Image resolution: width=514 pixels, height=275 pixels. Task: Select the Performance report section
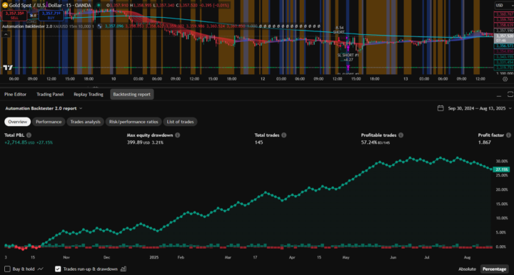(49, 122)
